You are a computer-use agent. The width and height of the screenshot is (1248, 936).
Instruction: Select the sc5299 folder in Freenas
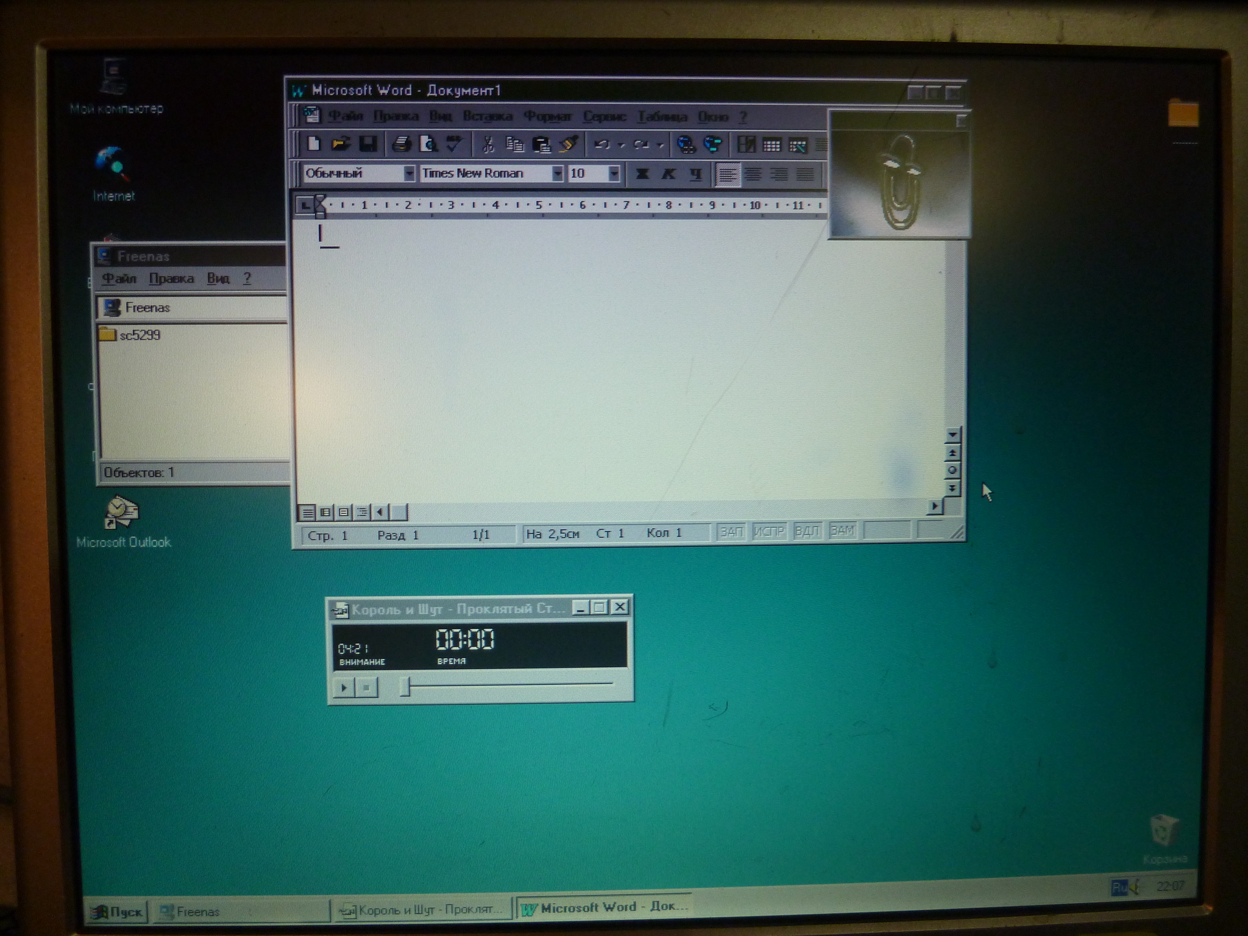129,335
